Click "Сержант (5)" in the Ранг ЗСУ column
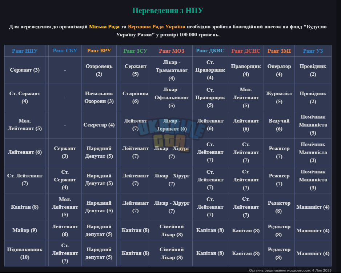 [135, 70]
